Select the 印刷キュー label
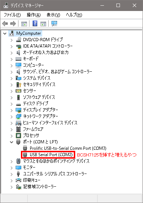The width and height of the screenshot is (143, 203). (32, 180)
